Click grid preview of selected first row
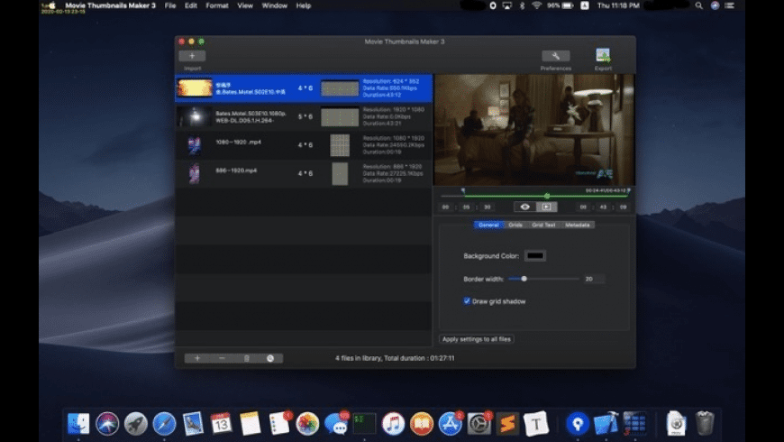 340,88
